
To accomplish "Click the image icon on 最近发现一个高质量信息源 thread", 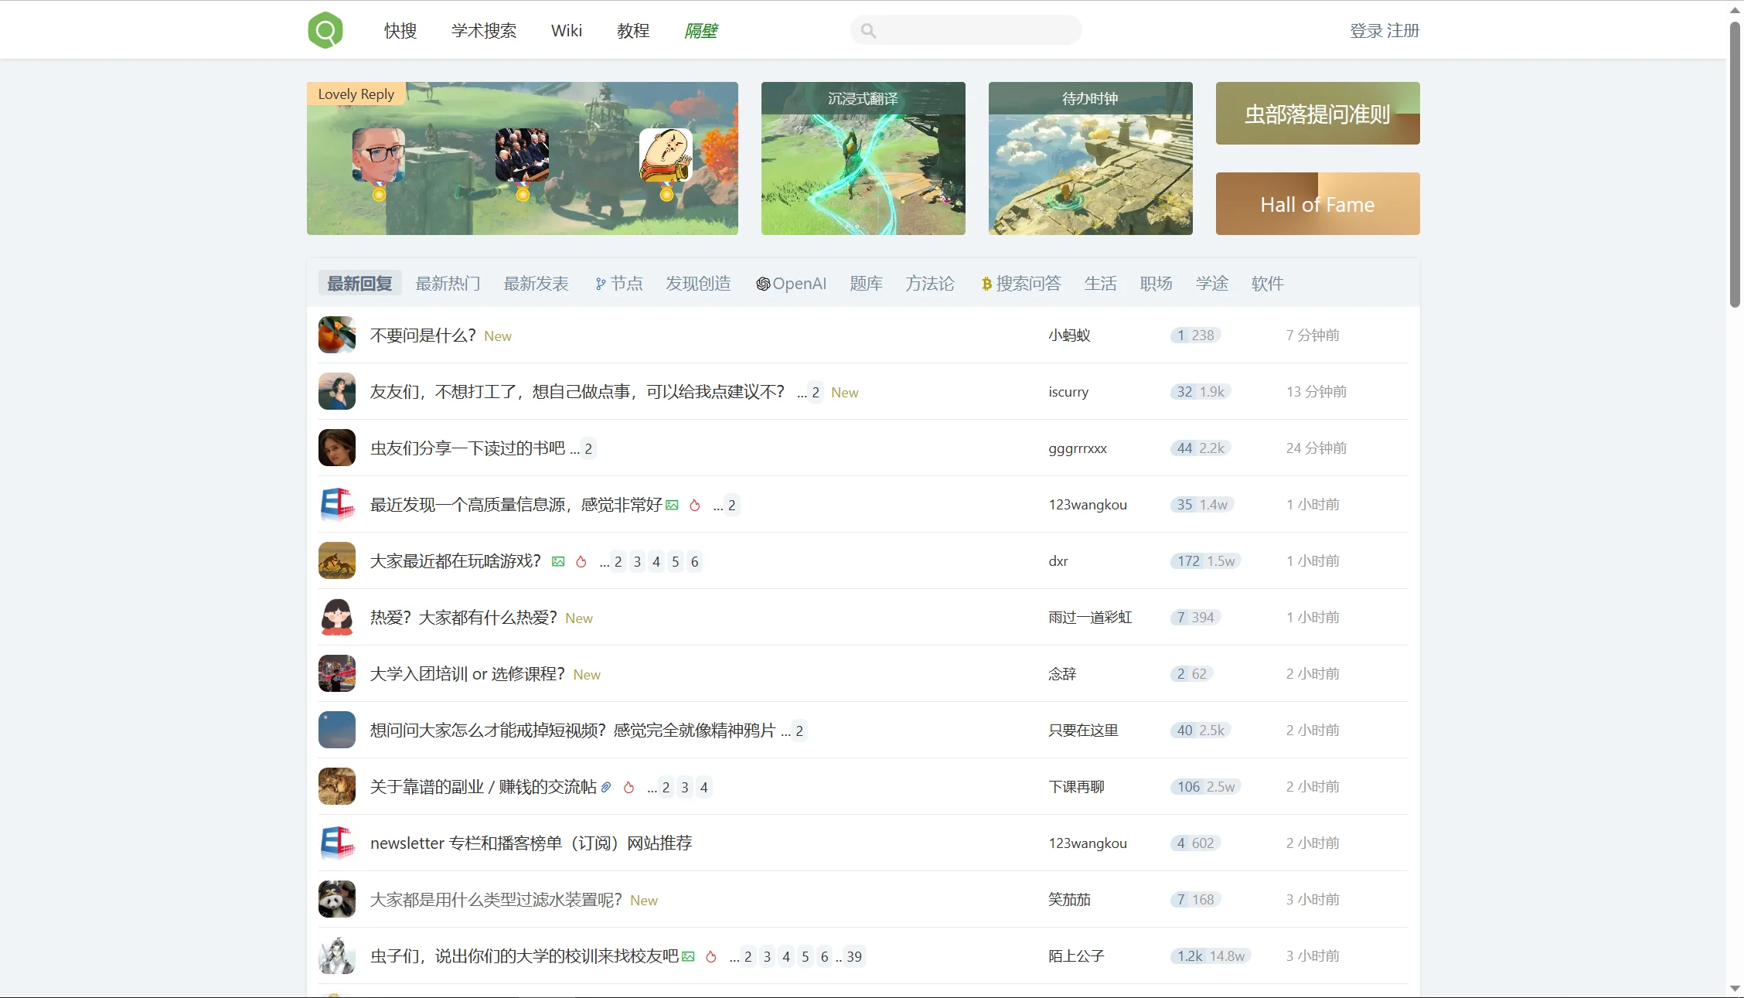I will click(672, 505).
